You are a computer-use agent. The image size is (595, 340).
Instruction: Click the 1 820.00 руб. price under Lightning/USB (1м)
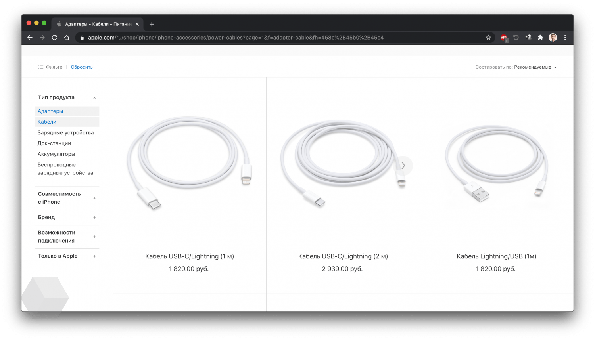496,269
